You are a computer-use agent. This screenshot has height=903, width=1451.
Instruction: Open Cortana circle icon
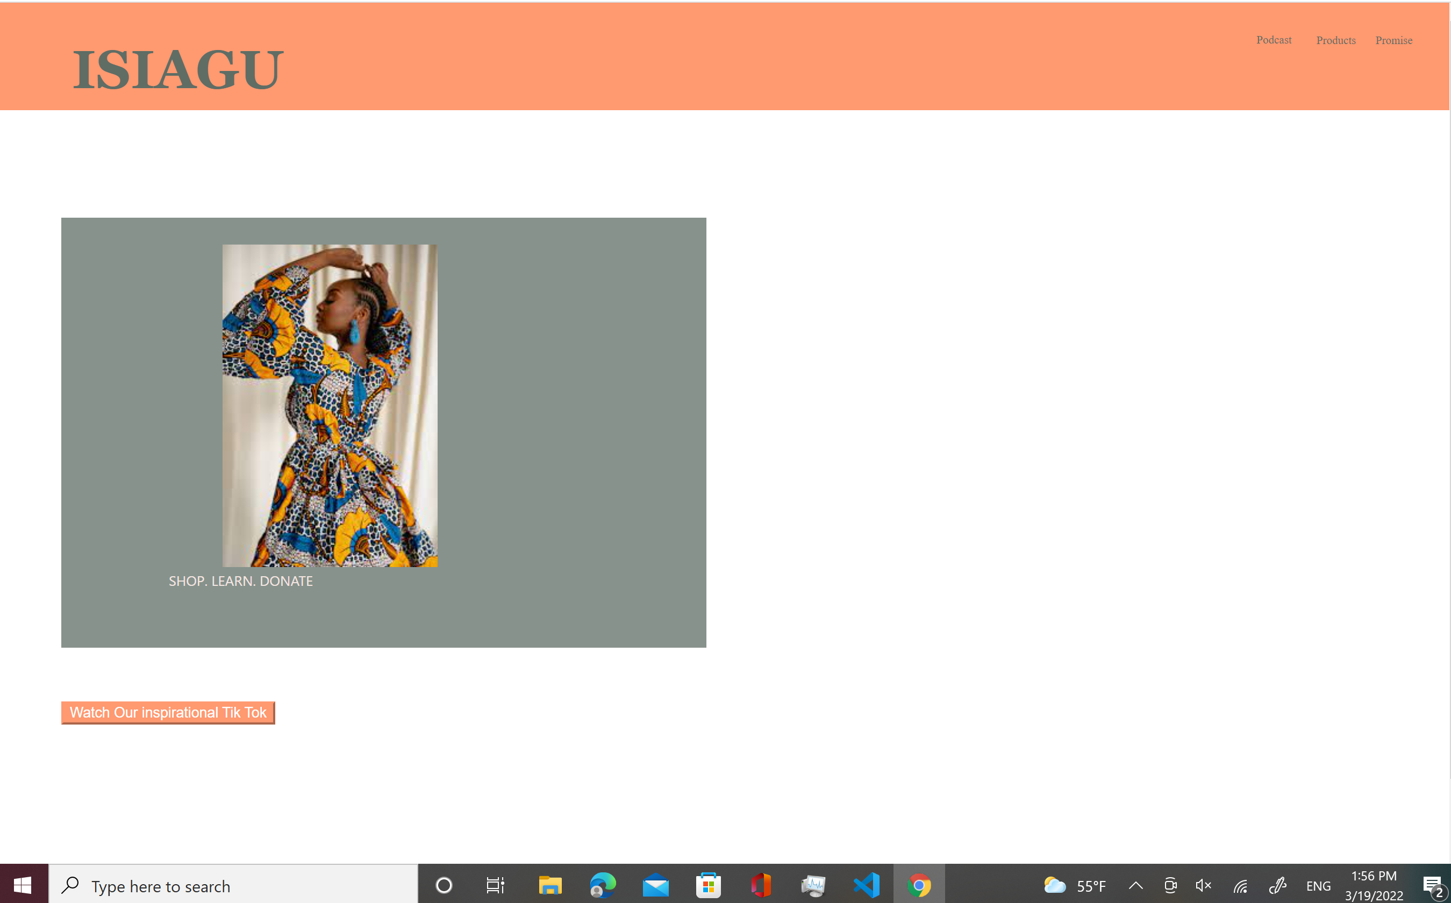point(444,885)
